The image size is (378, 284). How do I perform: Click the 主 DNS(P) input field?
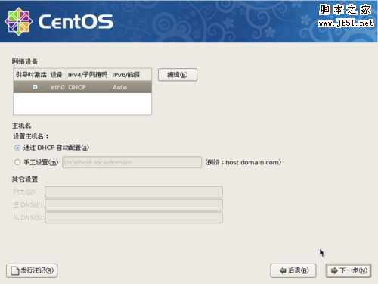(x=134, y=204)
